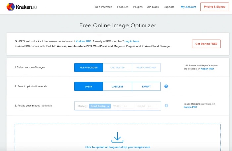Open help icon beside resize options
Screen dimensions: 232x151
tap(166, 106)
